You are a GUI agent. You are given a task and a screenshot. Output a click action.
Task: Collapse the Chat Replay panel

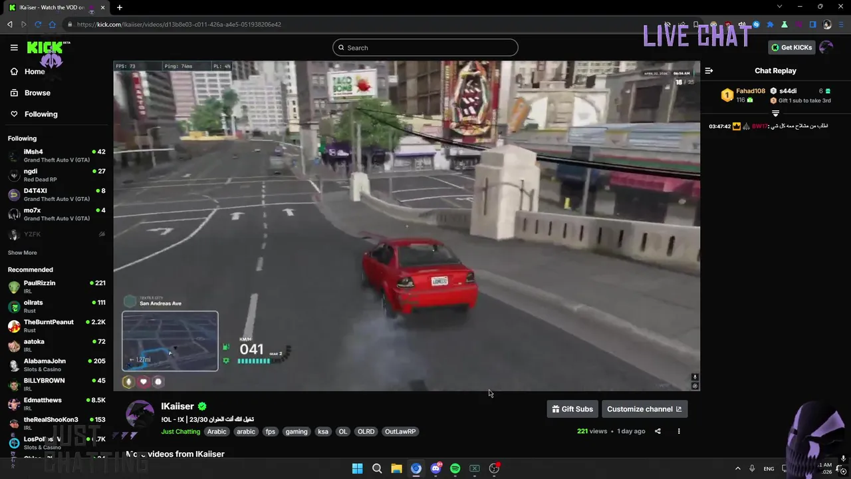[709, 71]
